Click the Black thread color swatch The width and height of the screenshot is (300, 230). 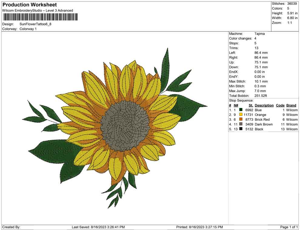241,129
